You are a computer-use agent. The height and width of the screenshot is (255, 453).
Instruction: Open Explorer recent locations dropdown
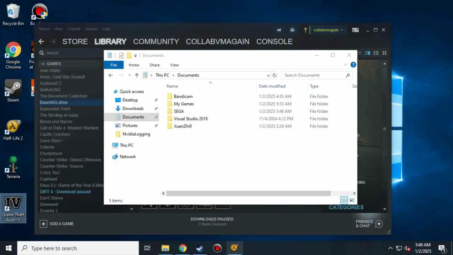[x=129, y=75]
